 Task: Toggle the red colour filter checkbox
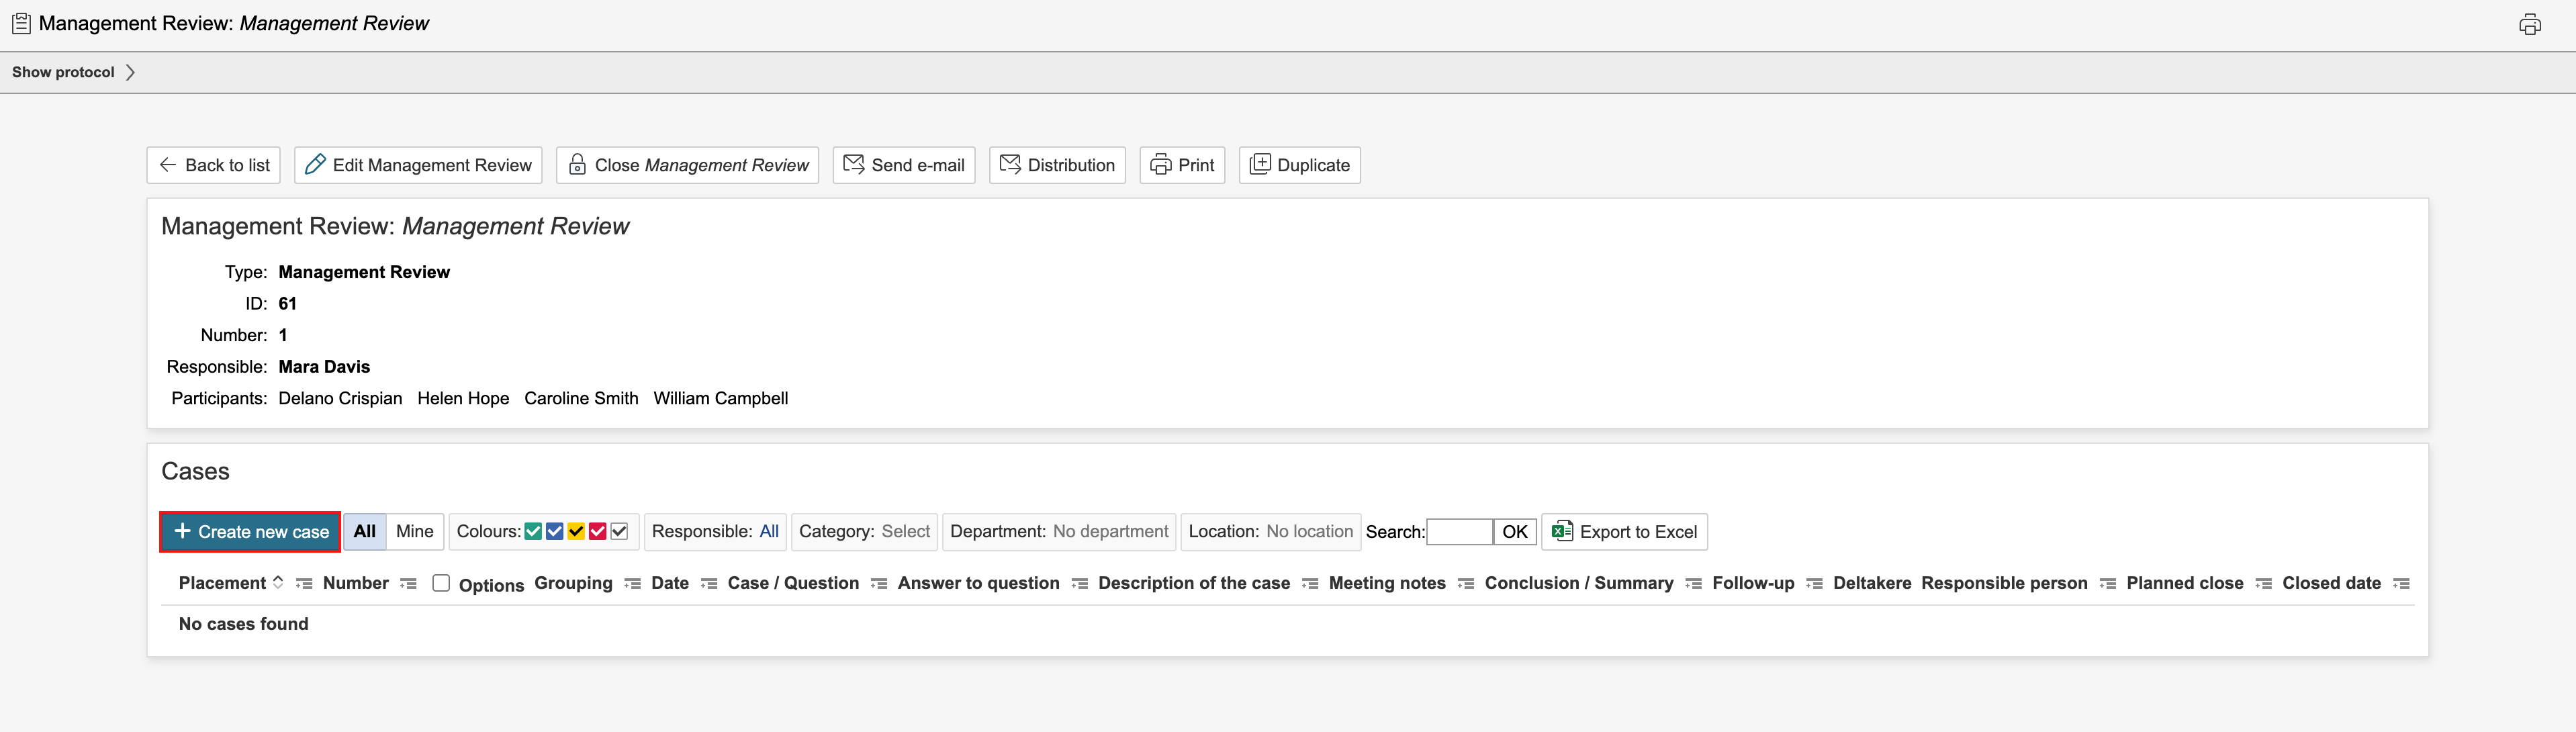click(x=598, y=531)
